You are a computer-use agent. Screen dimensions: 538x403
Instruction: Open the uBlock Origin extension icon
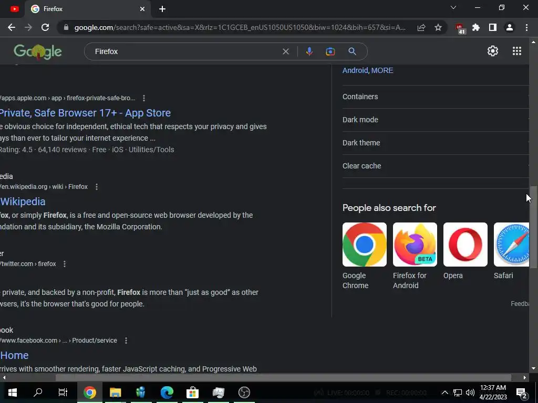click(x=459, y=28)
